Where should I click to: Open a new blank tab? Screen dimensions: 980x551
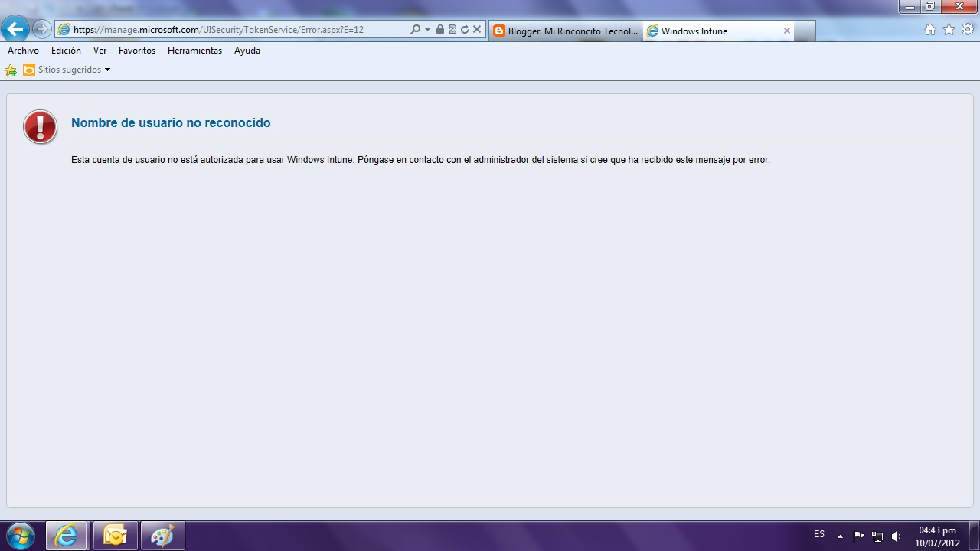point(805,31)
